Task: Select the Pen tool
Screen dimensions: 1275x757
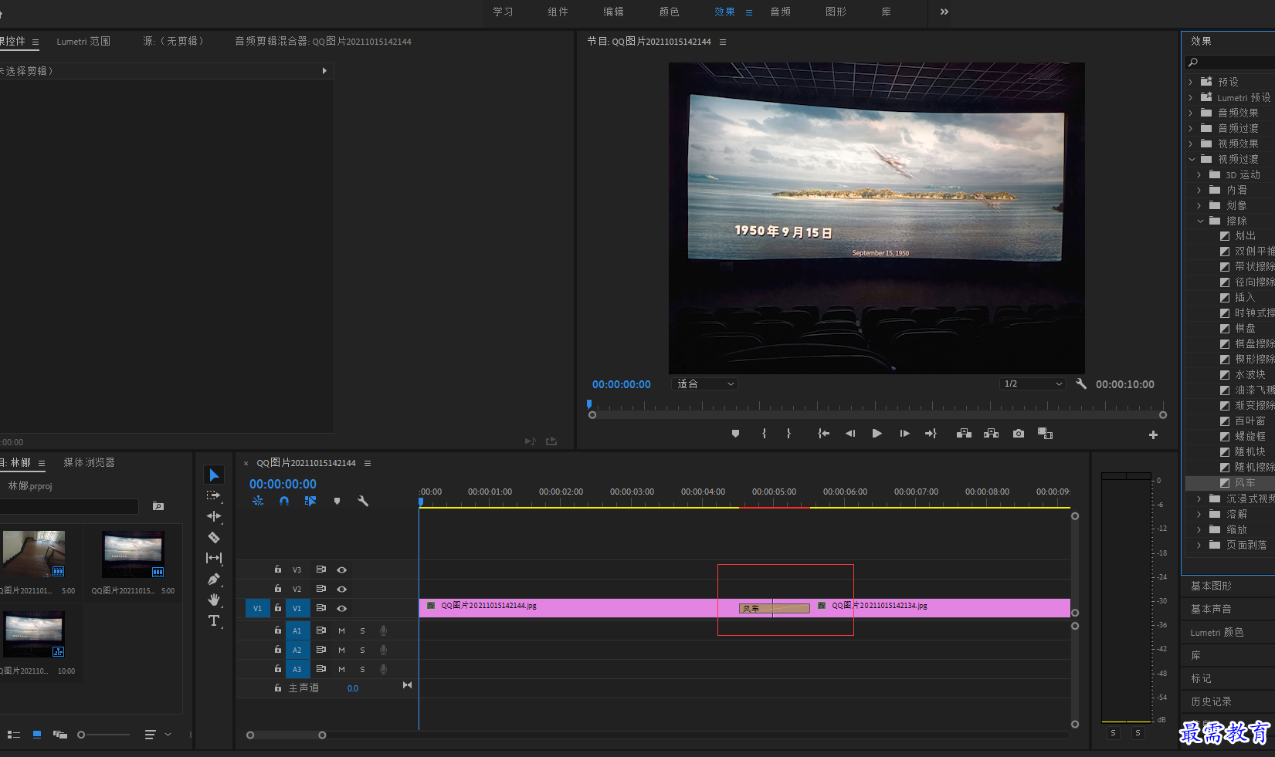Action: [214, 579]
